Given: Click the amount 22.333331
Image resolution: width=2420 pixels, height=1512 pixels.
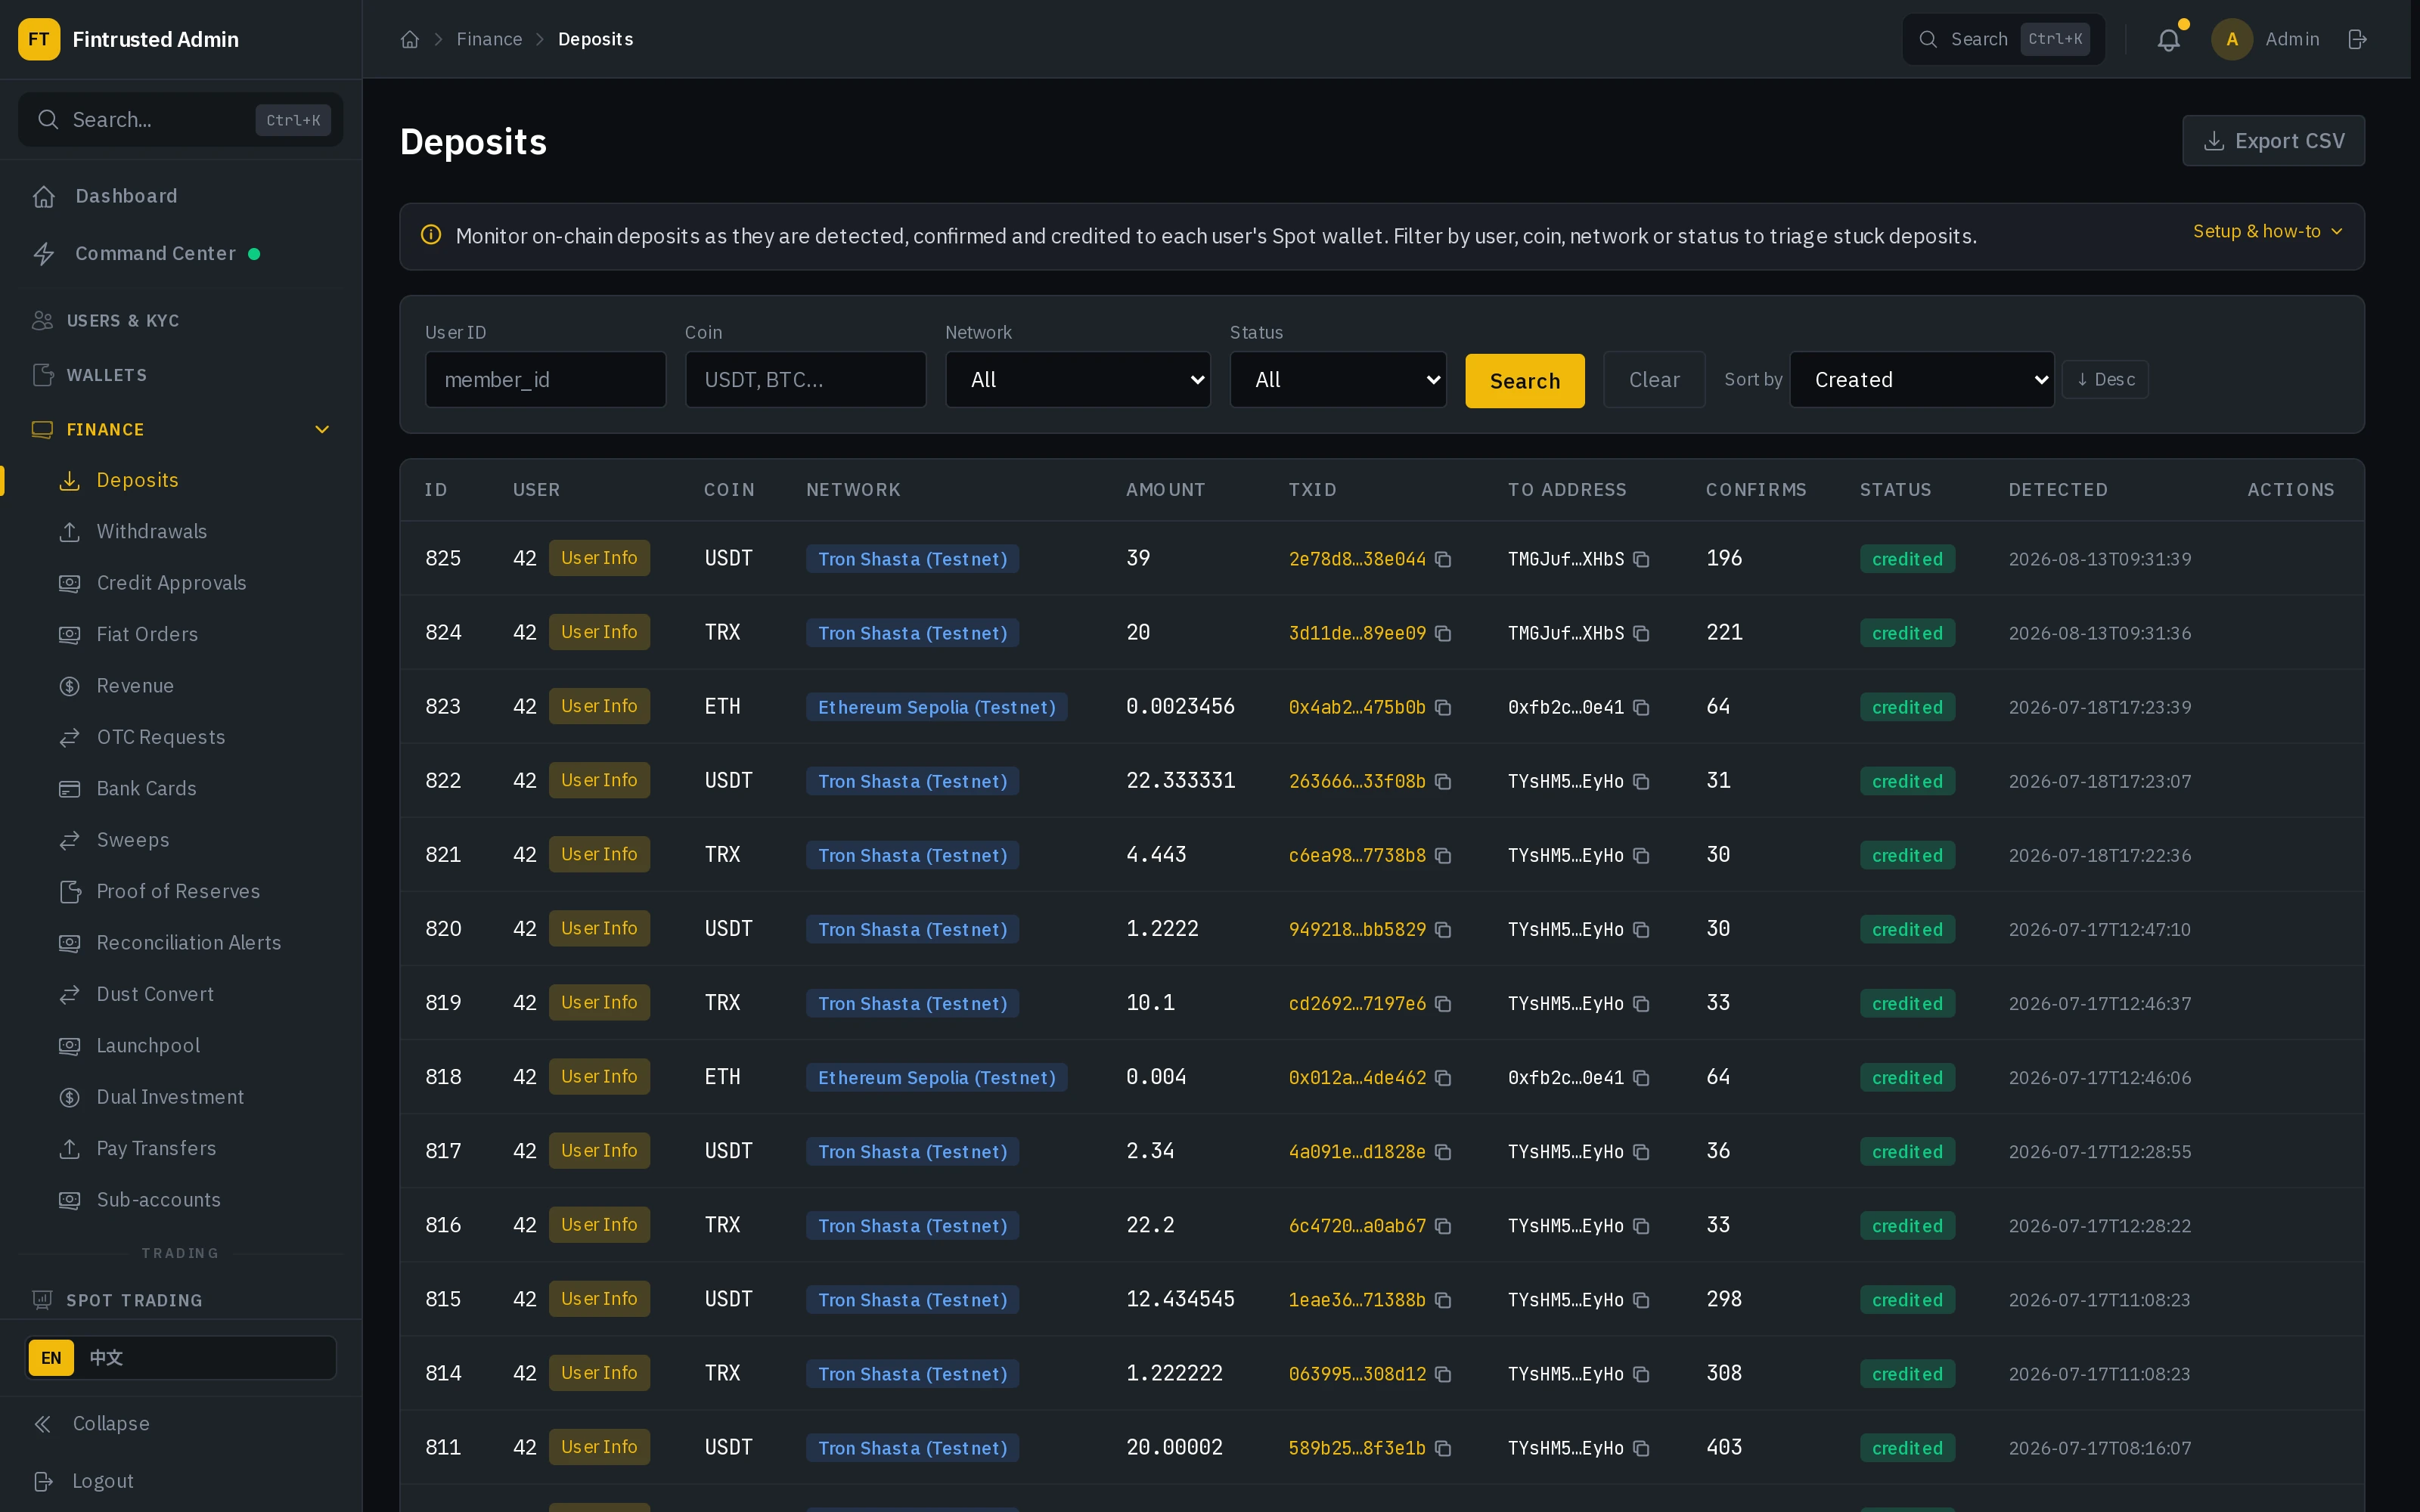Looking at the screenshot, I should click(1180, 780).
